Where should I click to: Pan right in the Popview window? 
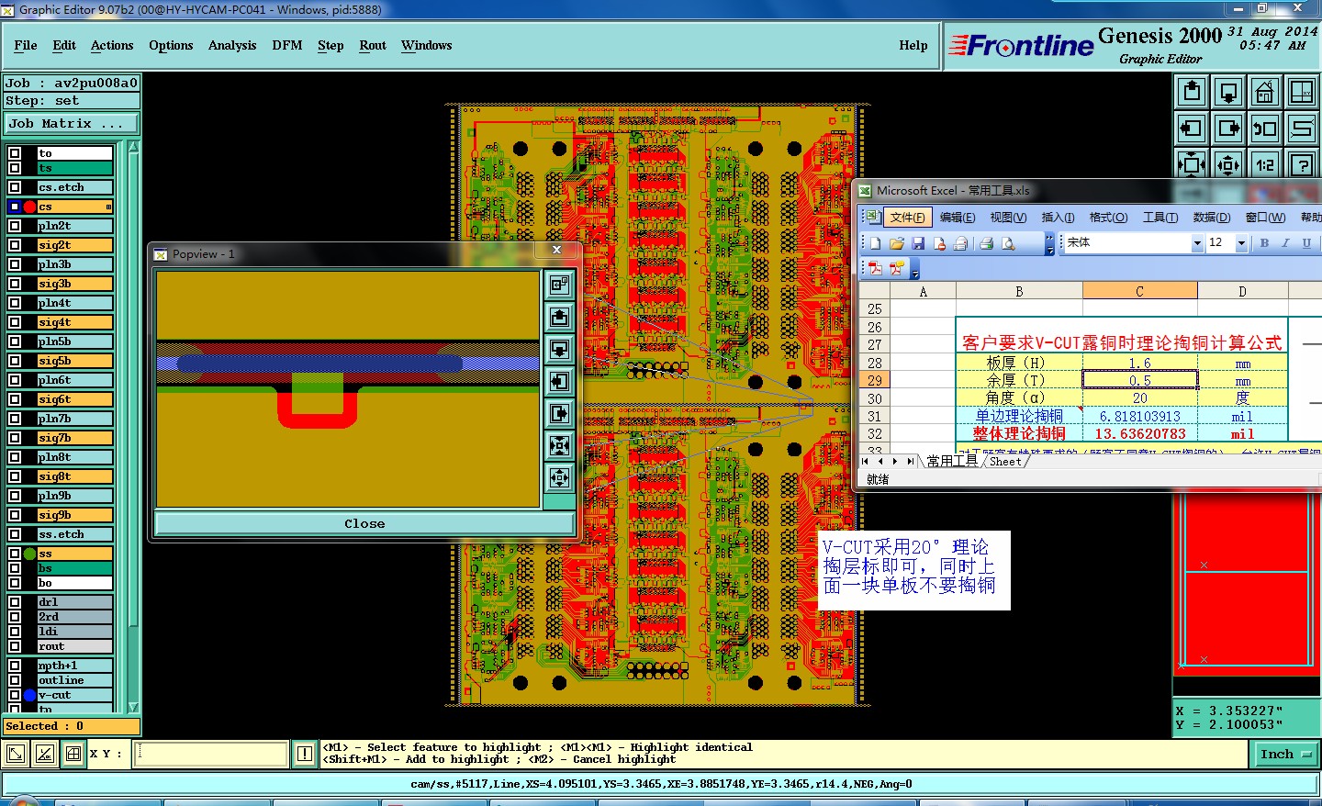(x=559, y=414)
